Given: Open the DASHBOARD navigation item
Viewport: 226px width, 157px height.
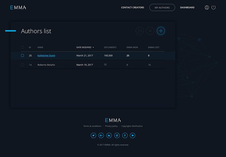Looking at the screenshot, I should coord(187,7).
